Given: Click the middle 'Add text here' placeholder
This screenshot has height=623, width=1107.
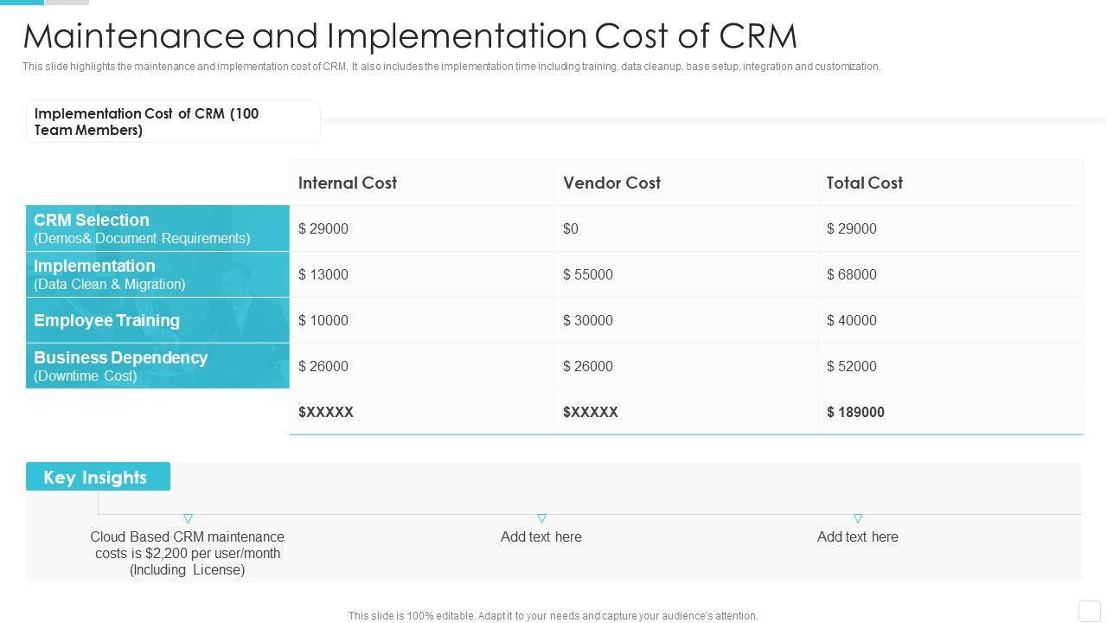Looking at the screenshot, I should coord(541,536).
